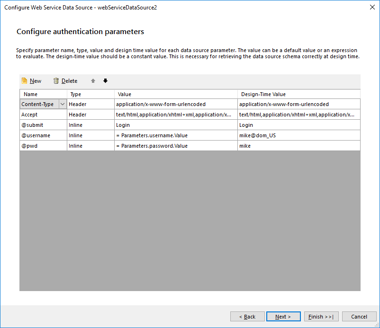380x328 pixels.
Task: Click the move up arrow icon
Action: pyautogui.click(x=93, y=81)
